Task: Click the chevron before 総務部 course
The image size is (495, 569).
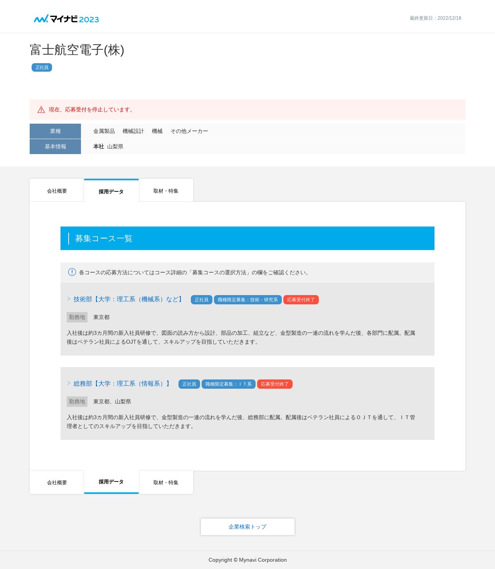Action: coord(69,383)
